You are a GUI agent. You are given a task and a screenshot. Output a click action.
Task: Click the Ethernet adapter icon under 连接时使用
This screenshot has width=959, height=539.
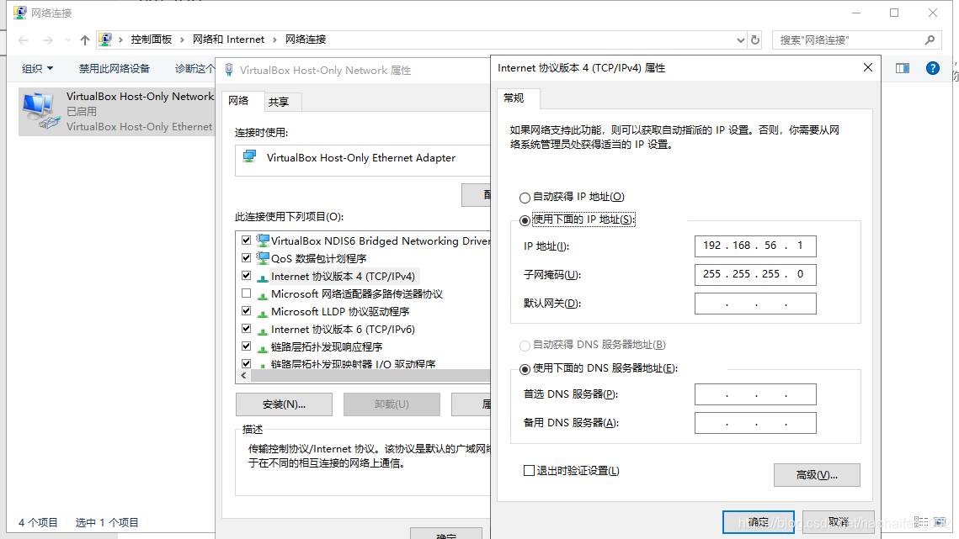249,157
